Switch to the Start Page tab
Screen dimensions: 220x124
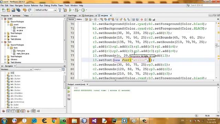click(72, 15)
